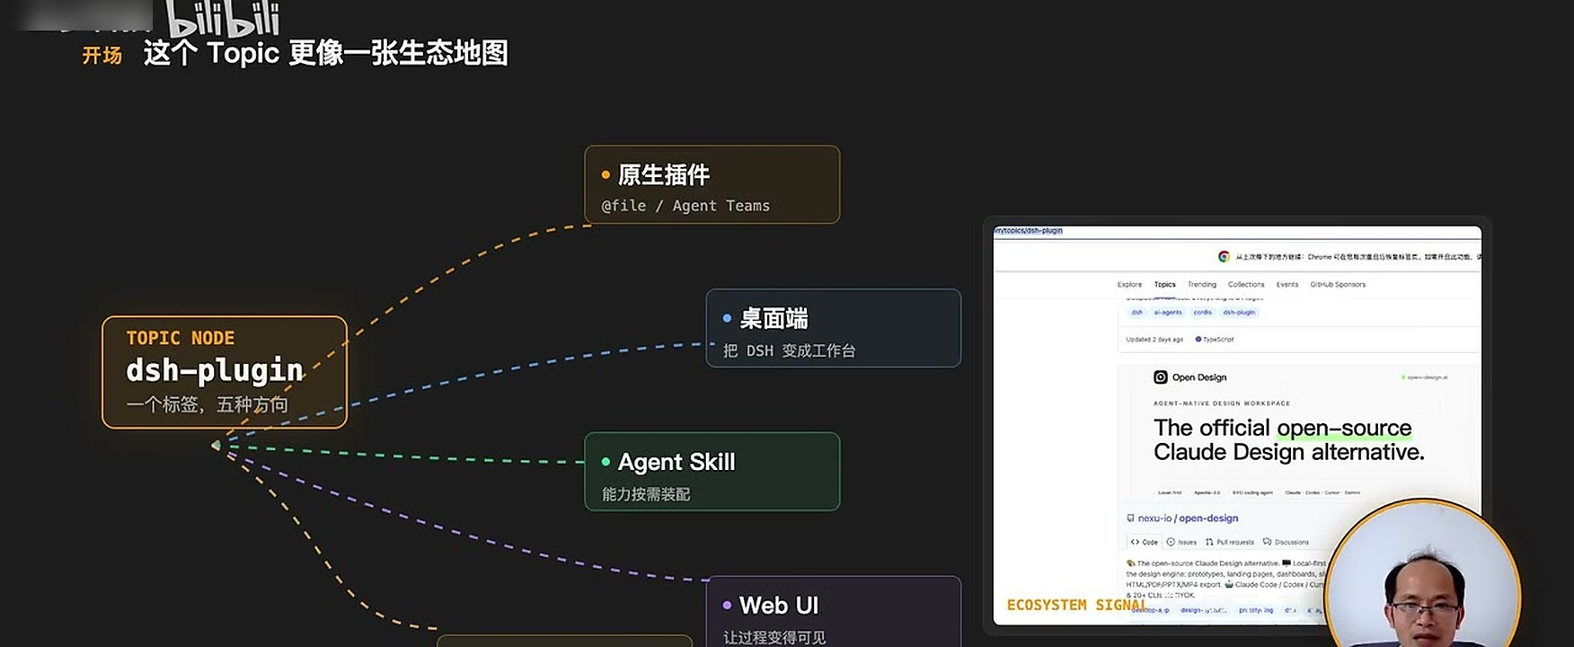Click the 桌面端 card title
Screen dimensions: 1574x647
tap(774, 318)
